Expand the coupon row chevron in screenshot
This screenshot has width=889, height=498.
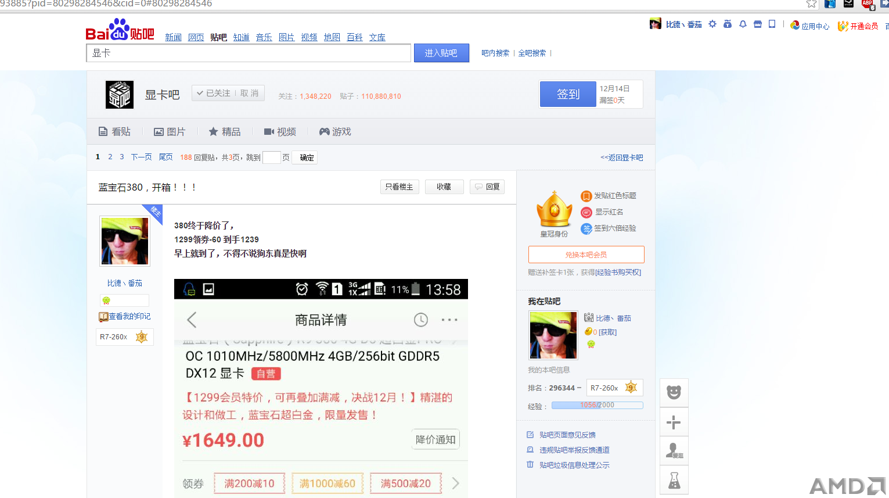pyautogui.click(x=456, y=483)
